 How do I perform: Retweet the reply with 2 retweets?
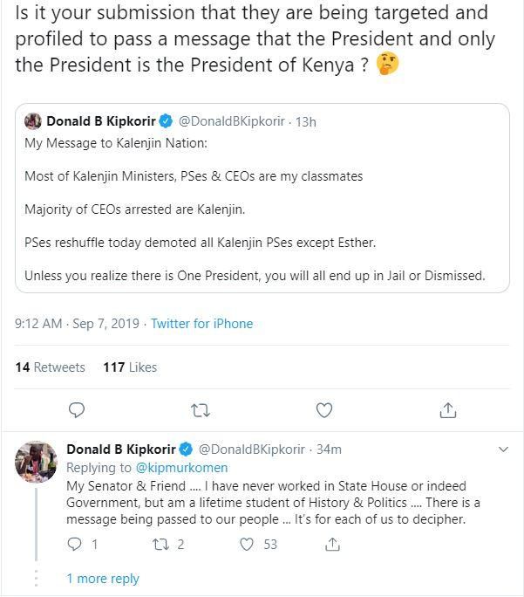(x=160, y=544)
